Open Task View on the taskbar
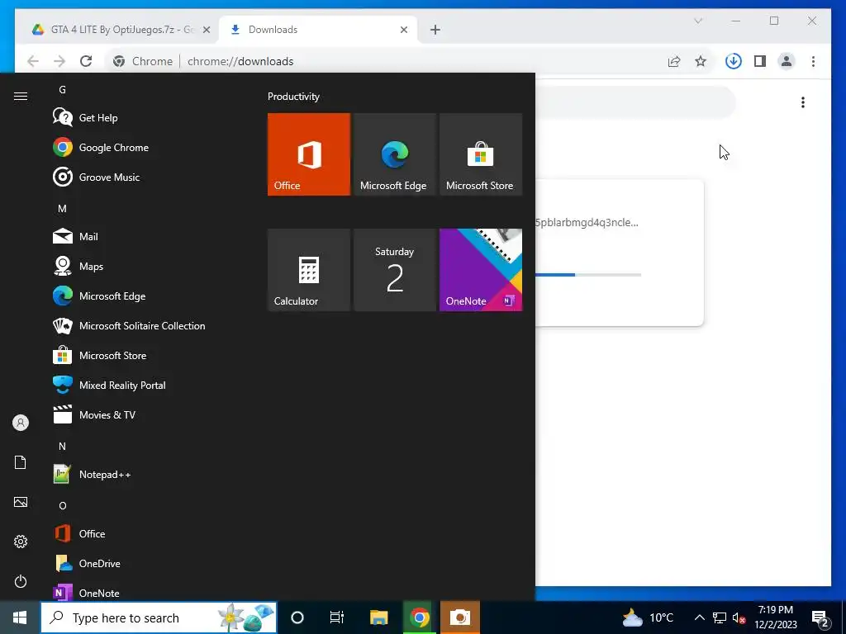This screenshot has width=846, height=634. pyautogui.click(x=337, y=617)
